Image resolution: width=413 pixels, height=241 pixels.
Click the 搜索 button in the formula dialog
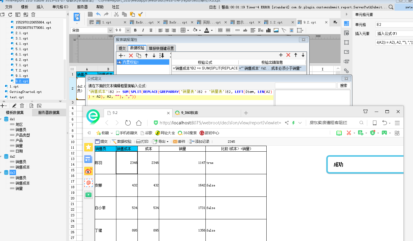click(x=344, y=85)
